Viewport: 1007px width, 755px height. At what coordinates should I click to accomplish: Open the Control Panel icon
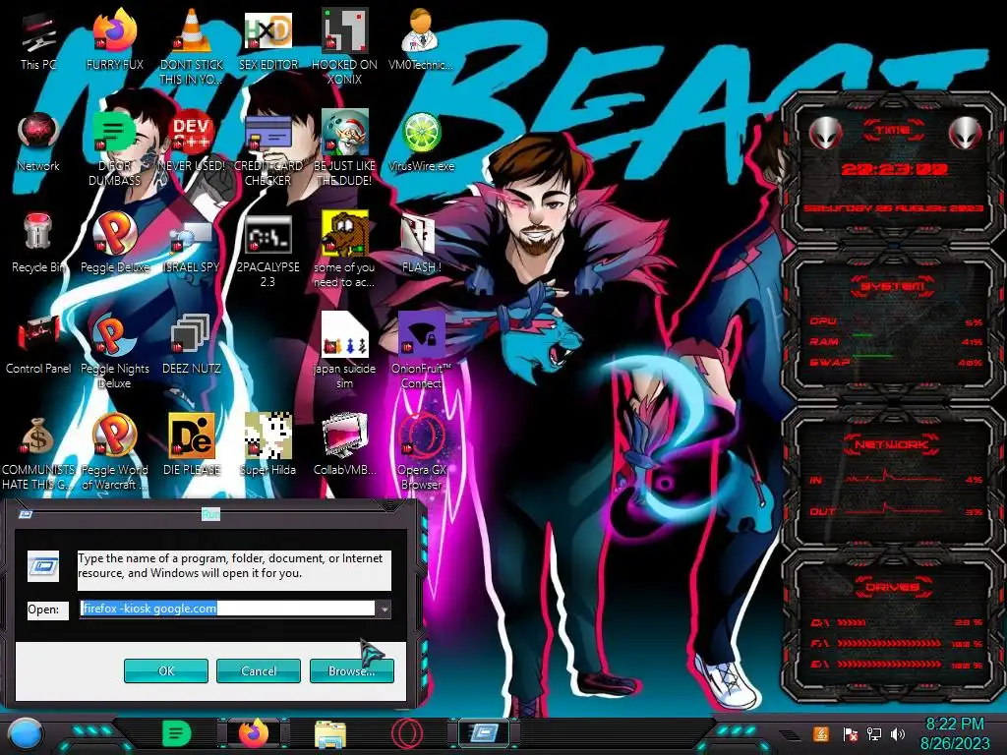38,343
